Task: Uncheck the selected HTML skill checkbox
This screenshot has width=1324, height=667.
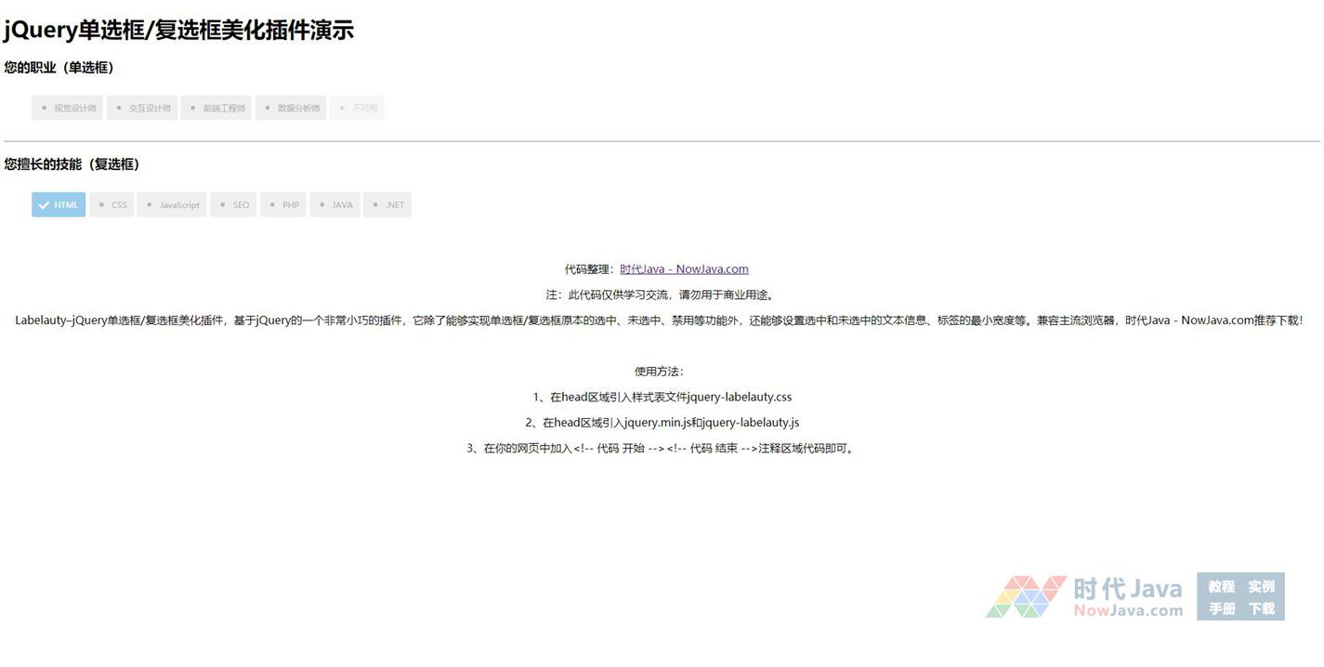Action: point(59,204)
